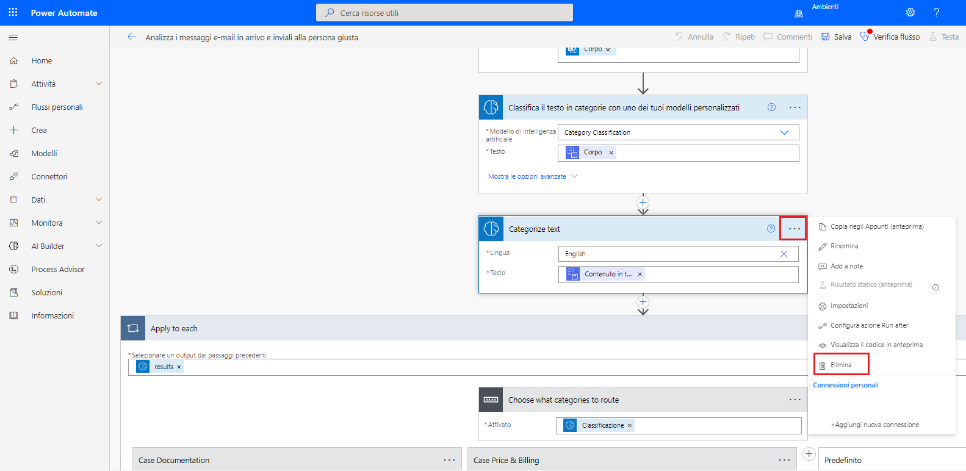
Task: Click Verifica flusso button
Action: 890,37
